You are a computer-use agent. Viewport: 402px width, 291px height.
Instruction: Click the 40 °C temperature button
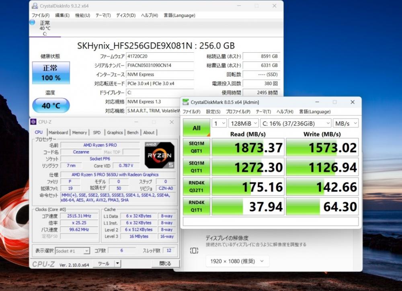[x=51, y=105]
